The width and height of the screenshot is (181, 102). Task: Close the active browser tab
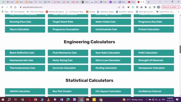tap(144, 2)
